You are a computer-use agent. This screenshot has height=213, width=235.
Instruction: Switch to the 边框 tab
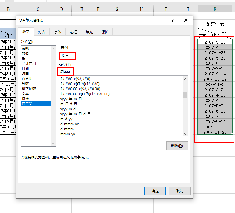(73, 32)
